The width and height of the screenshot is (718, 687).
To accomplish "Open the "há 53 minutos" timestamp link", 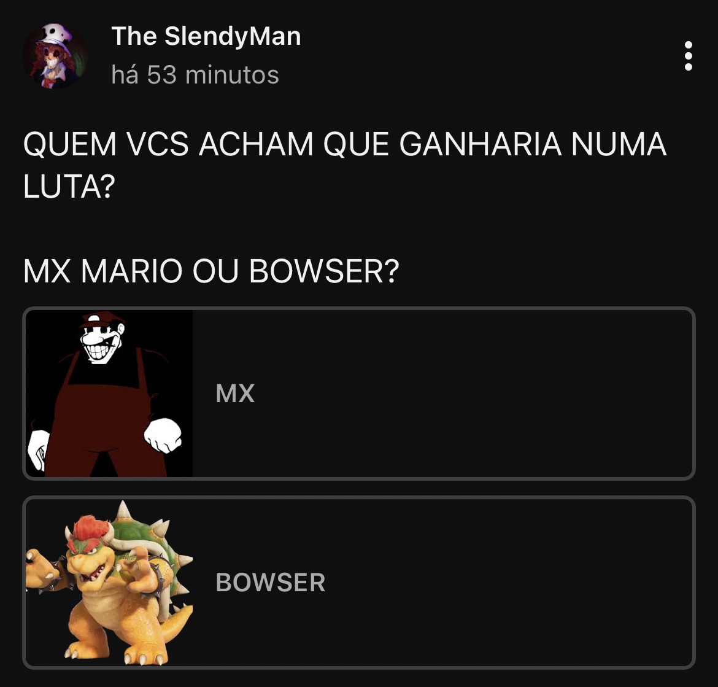I will [x=195, y=74].
